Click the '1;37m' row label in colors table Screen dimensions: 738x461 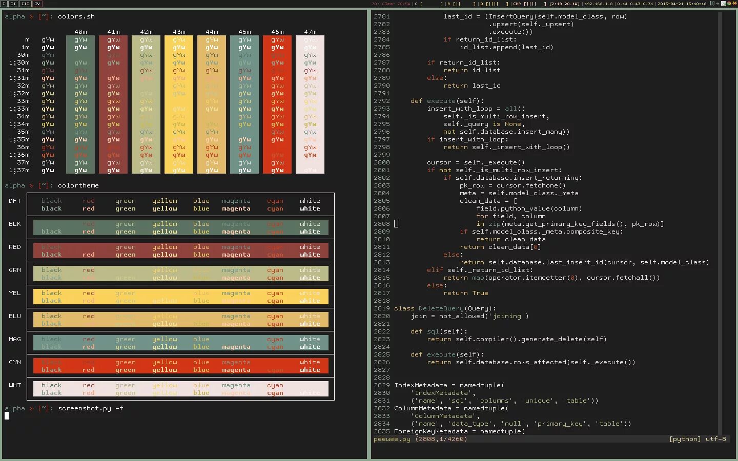[x=19, y=170]
